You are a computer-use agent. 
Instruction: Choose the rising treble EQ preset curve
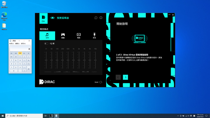(x=57, y=72)
